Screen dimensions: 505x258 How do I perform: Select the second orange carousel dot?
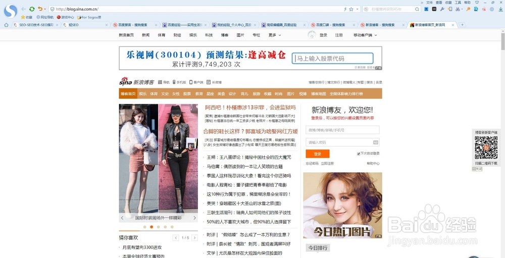click(151, 227)
